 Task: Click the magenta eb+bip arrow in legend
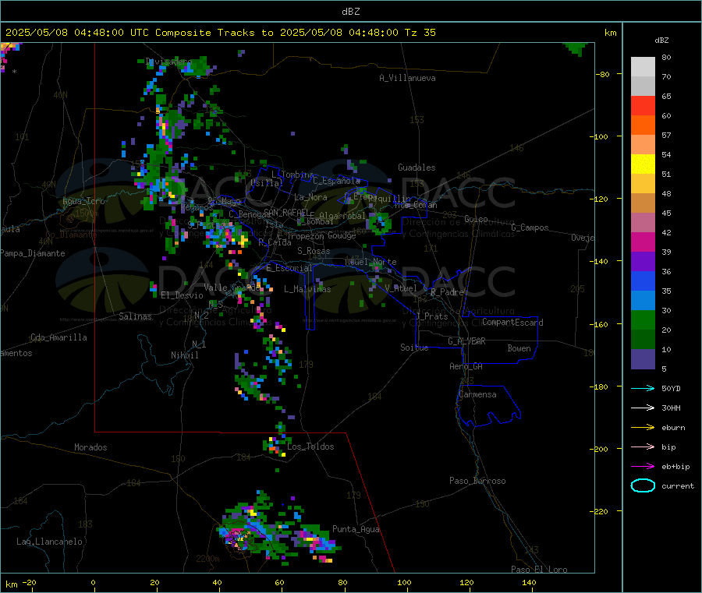coord(643,467)
